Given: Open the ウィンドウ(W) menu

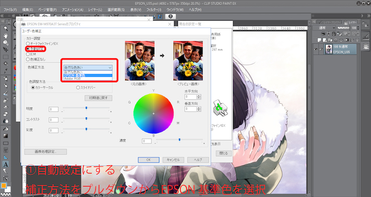Looking at the screenshot, I should (x=175, y=10).
